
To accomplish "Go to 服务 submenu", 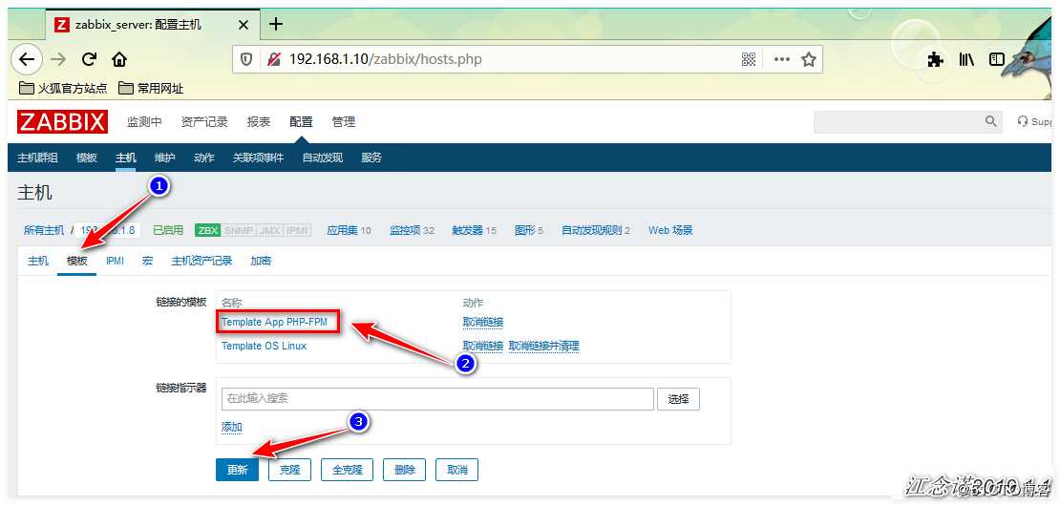I will [x=371, y=158].
